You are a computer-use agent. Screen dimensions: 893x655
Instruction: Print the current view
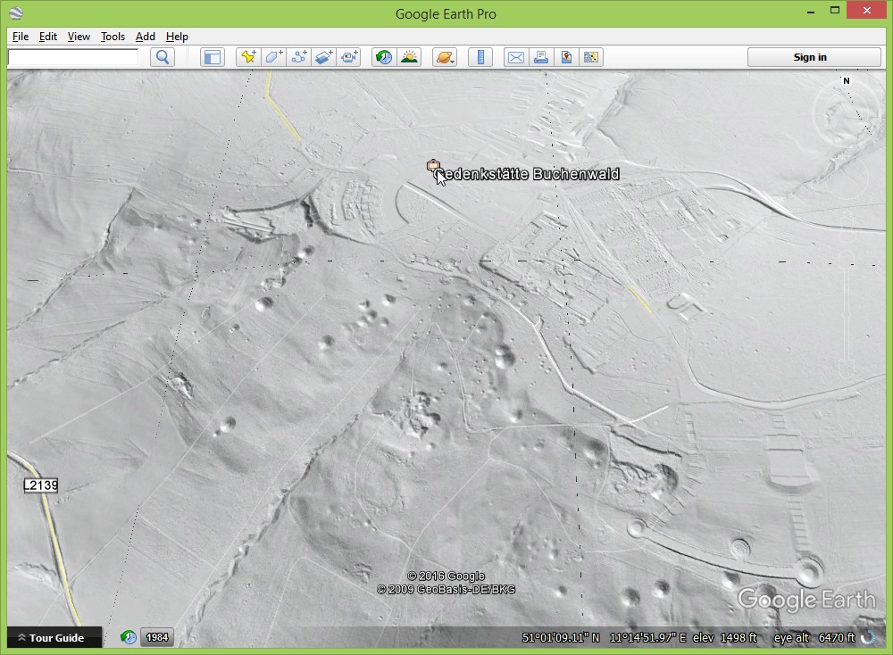[x=541, y=57]
